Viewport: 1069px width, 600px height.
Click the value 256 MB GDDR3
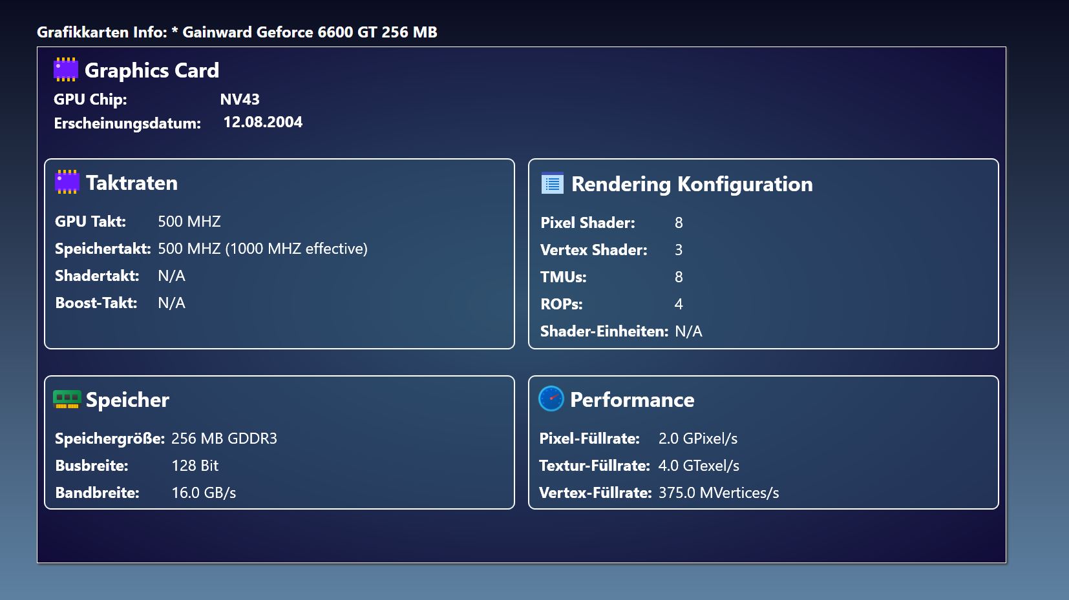pyautogui.click(x=224, y=439)
